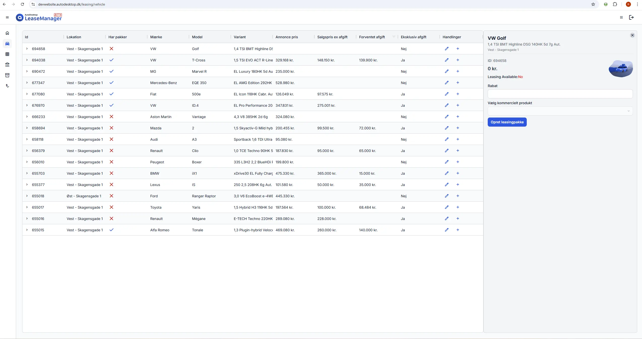Click the pencil edit icon for Aston Martin row
642x339 pixels.
(x=446, y=117)
